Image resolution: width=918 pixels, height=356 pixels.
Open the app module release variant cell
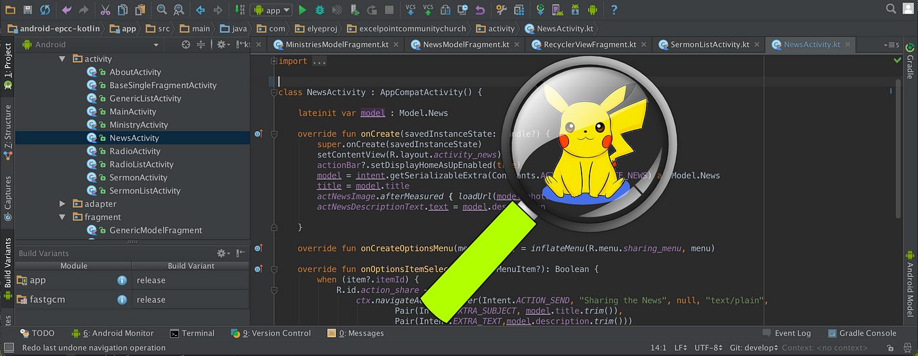point(191,280)
